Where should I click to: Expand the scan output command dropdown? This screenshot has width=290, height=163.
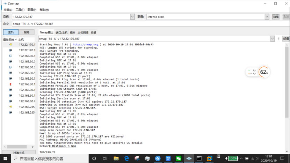click(273, 39)
